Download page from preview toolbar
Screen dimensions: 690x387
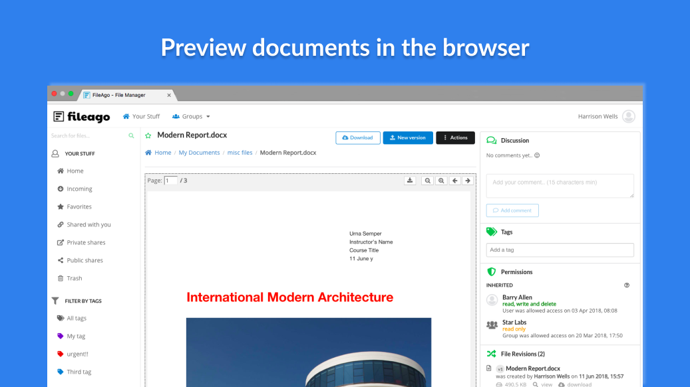pyautogui.click(x=410, y=181)
